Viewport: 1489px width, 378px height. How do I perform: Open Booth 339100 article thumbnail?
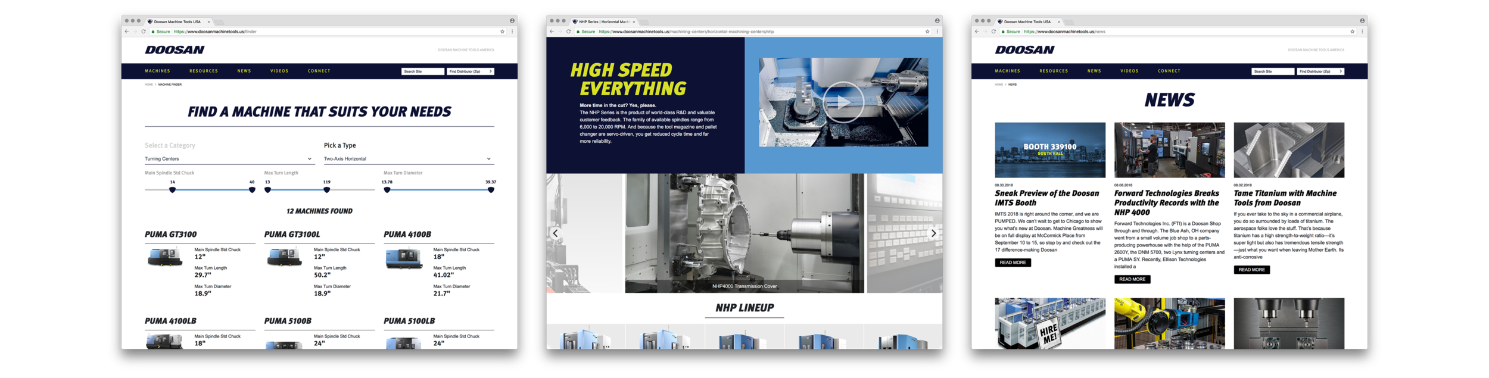[1050, 150]
